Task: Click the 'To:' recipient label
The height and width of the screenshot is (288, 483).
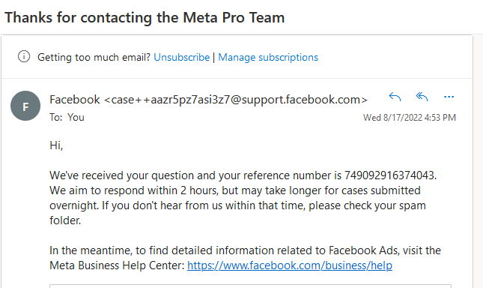Action: click(x=56, y=118)
